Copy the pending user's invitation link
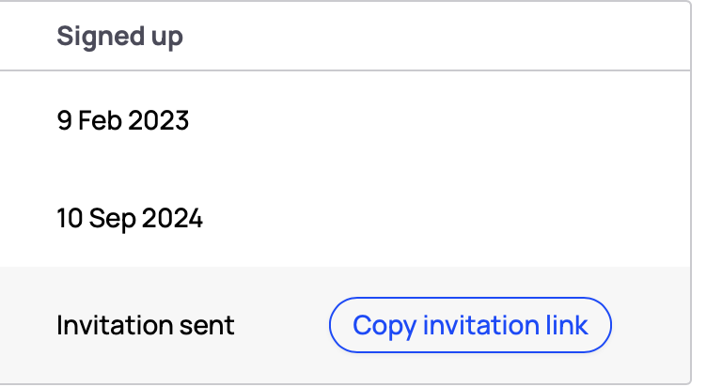This screenshot has height=387, width=722. tap(470, 326)
